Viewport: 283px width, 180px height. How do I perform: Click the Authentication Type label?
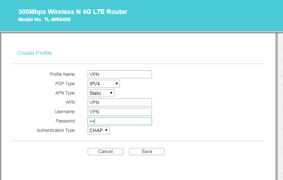pyautogui.click(x=56, y=130)
